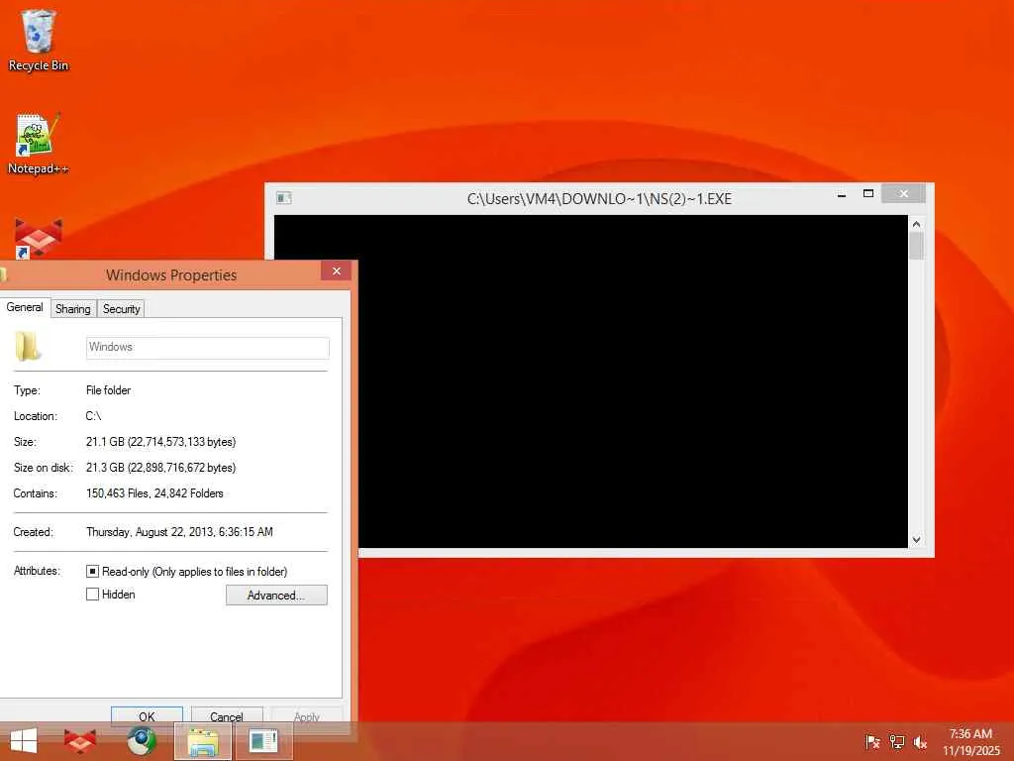Click the console vertical scrollbar thumb
1014x761 pixels.
(916, 246)
